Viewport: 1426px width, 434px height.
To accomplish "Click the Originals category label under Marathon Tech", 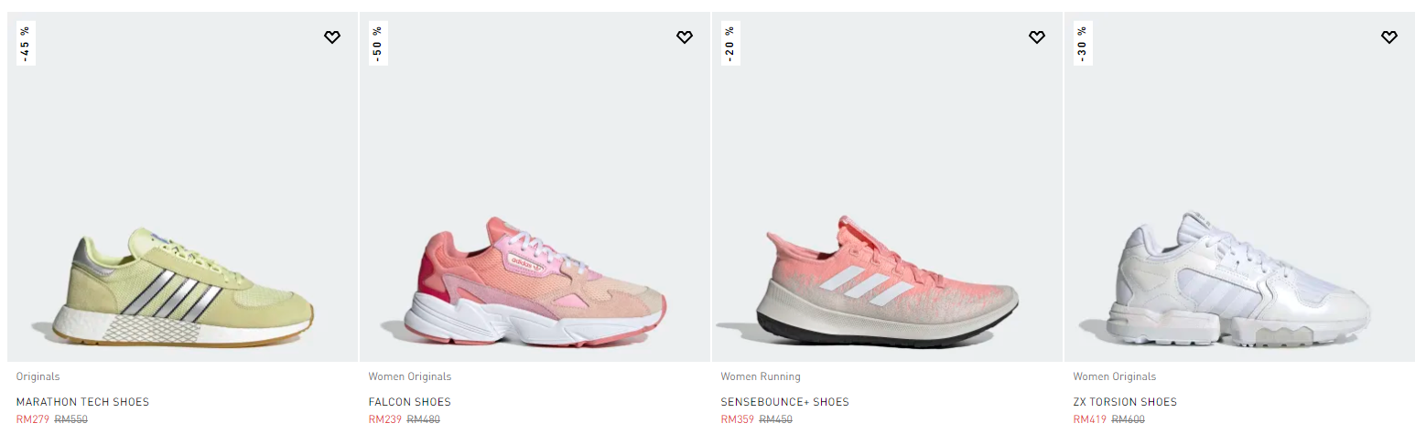I will (38, 376).
